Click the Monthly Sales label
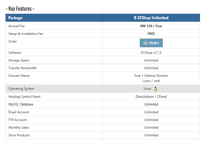205x141 pixels. click(19, 128)
